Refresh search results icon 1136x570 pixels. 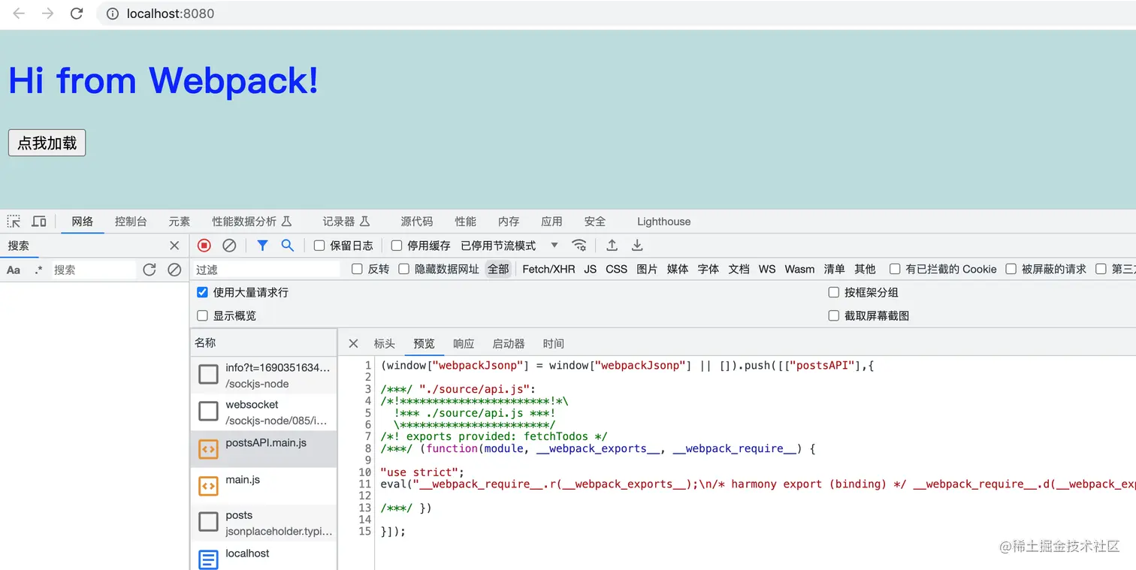tap(150, 270)
